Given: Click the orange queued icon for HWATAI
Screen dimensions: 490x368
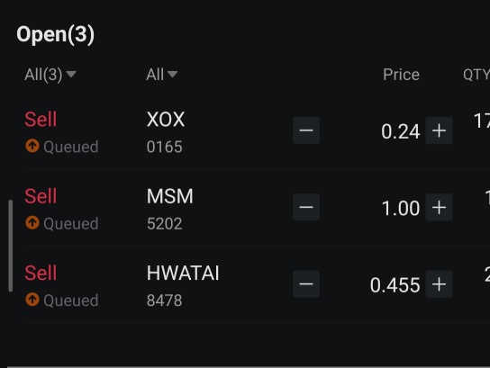Looking at the screenshot, I should [32, 300].
